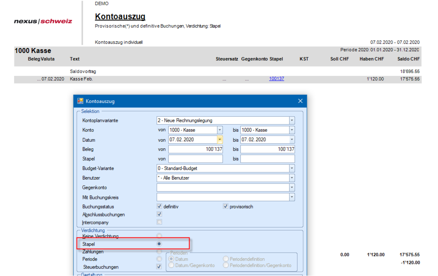438x276 pixels.
Task: Open the Budget-Variante dropdown
Action: 292,168
